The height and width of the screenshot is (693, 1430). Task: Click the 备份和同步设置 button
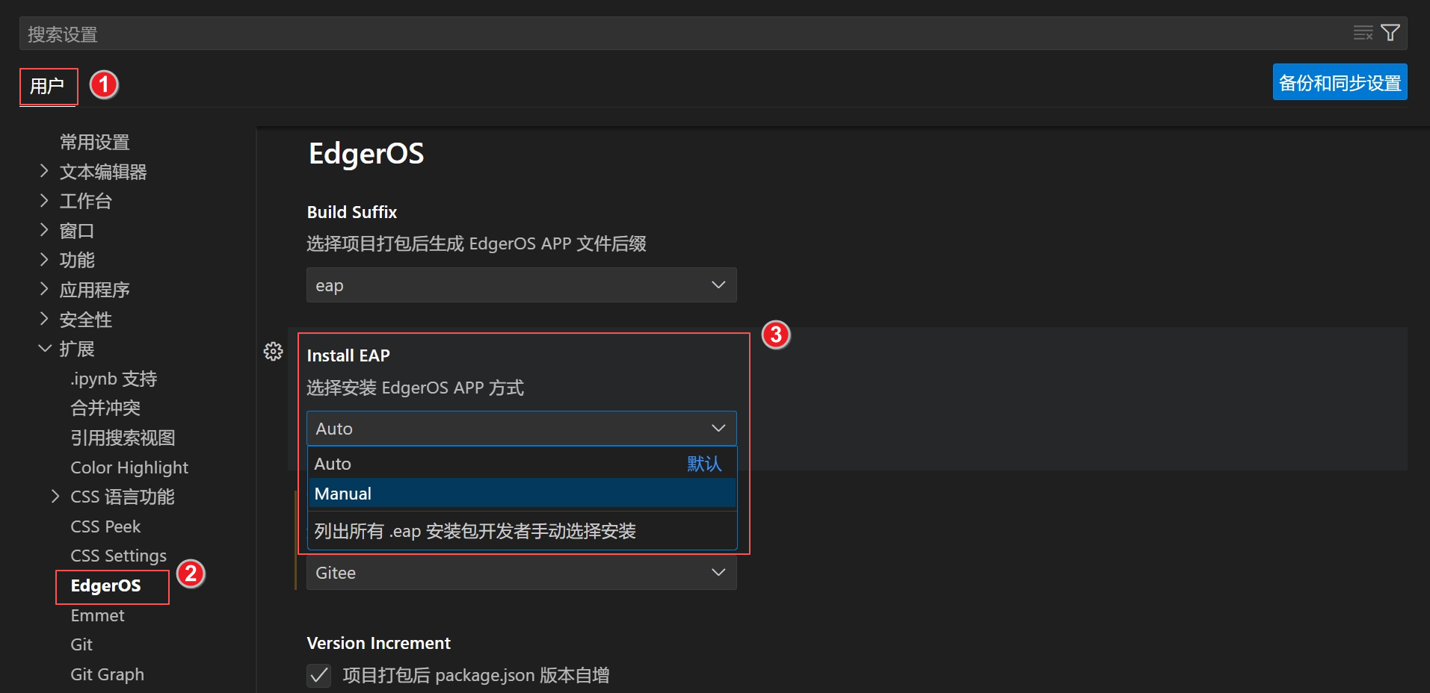pyautogui.click(x=1339, y=82)
